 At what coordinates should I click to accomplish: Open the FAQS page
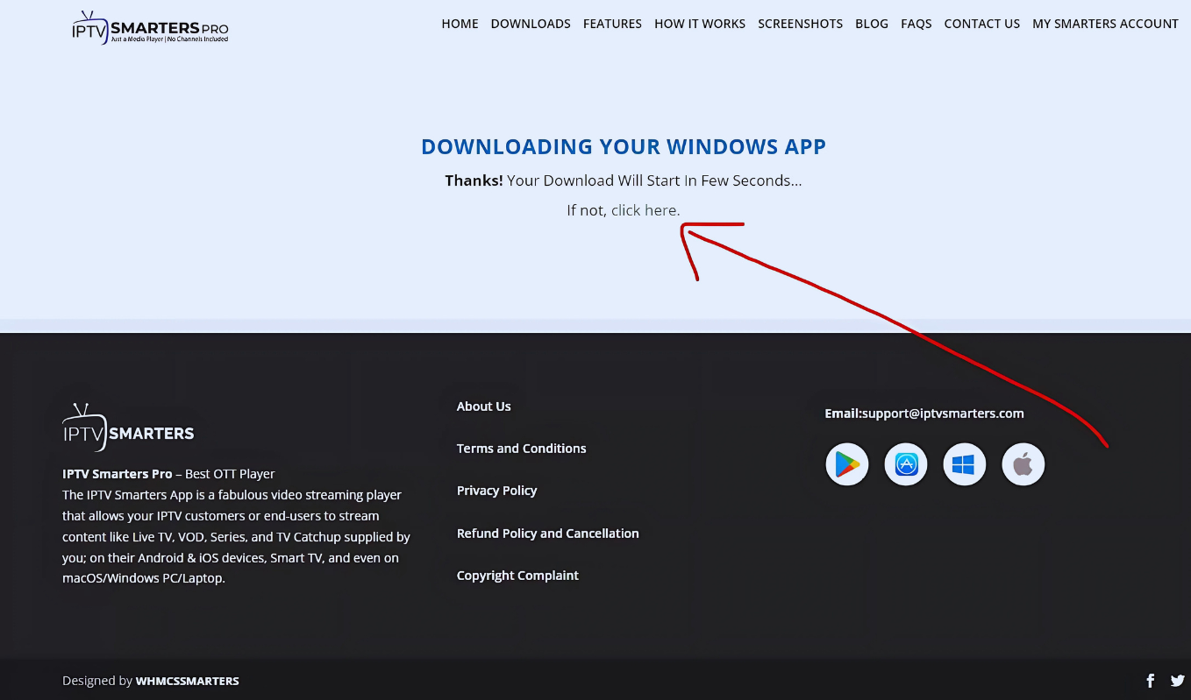916,24
